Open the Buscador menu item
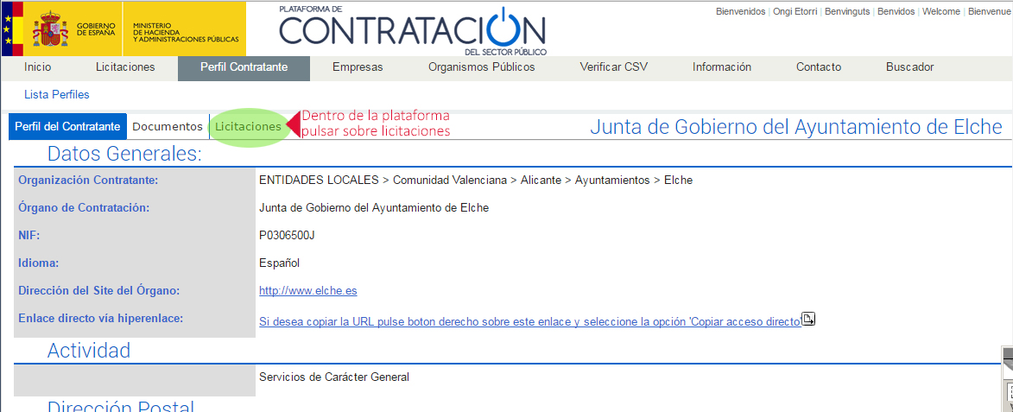 [909, 67]
